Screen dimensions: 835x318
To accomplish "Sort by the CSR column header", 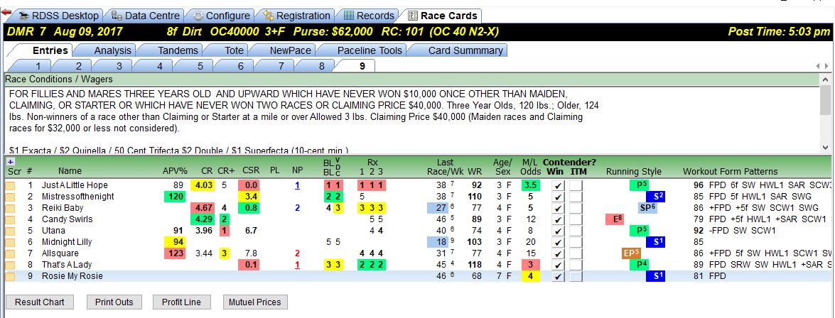I will pos(250,171).
